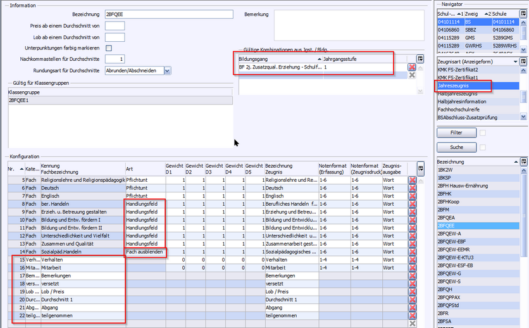The height and width of the screenshot is (328, 529).
Task: Expand the Zeugnisart (Anzeigeform) header dropdown arrow
Action: [x=516, y=61]
